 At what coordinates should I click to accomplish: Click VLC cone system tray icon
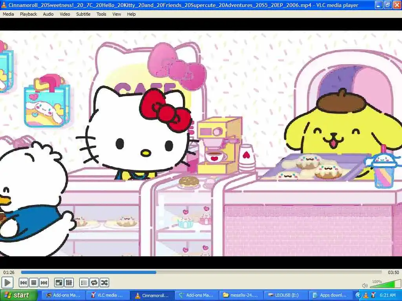(x=366, y=296)
